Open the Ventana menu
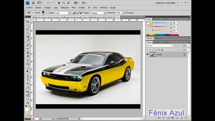Screen dimensions: 215x121 click(x=103, y=8)
